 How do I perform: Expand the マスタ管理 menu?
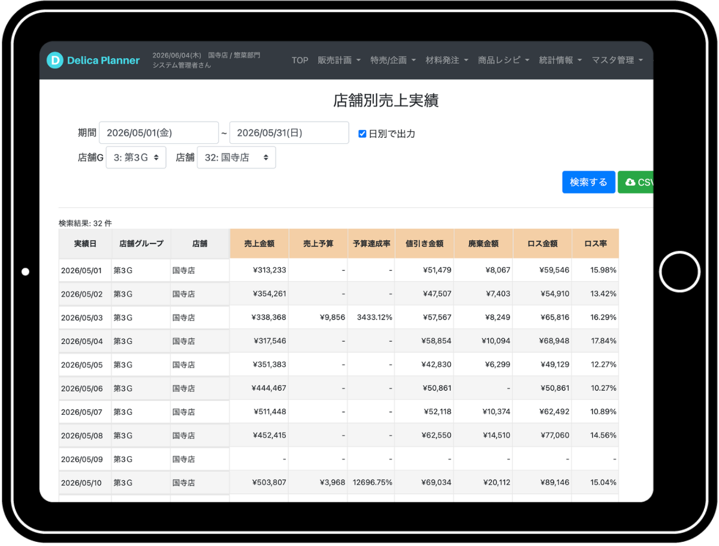pos(617,60)
